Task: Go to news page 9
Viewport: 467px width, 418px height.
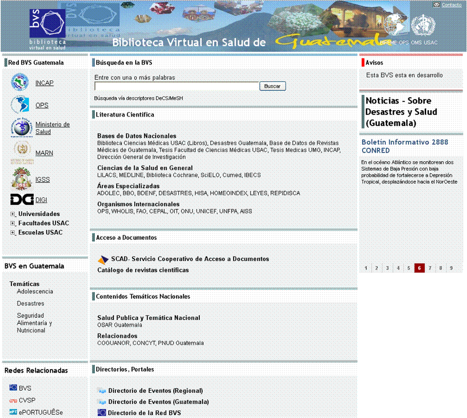Action: point(451,268)
